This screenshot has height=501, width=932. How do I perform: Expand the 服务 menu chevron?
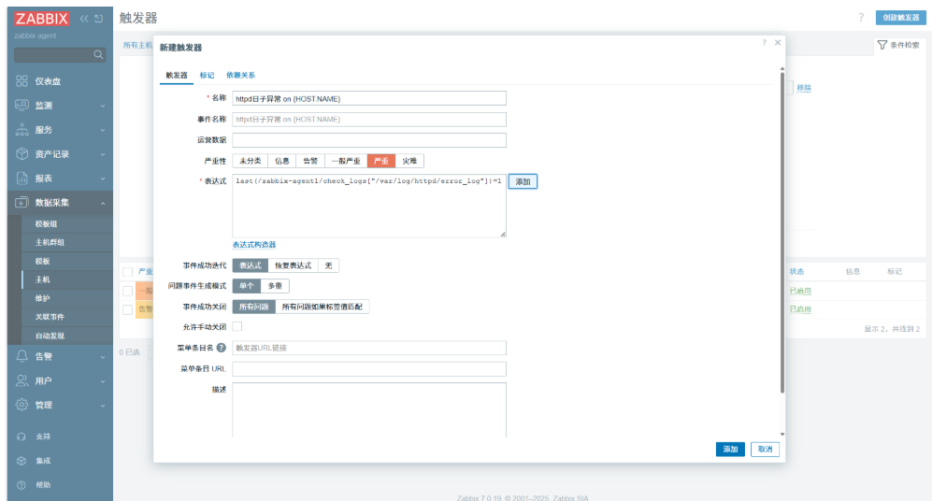pyautogui.click(x=103, y=130)
